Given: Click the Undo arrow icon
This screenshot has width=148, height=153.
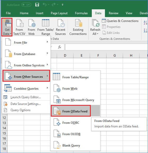Looking at the screenshot, I should 45,4.
